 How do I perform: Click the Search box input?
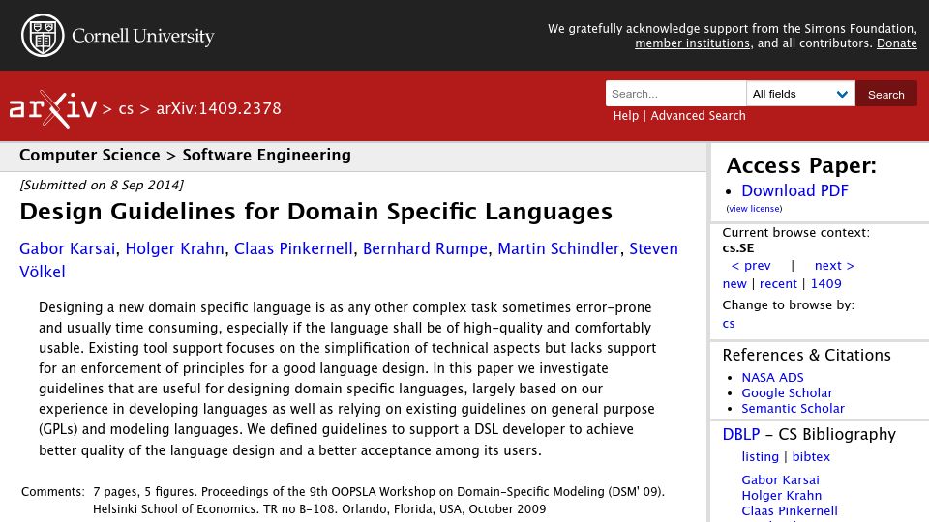coord(675,94)
